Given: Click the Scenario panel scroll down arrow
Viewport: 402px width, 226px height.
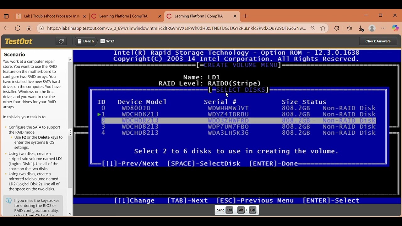Looking at the screenshot, I should point(70,214).
